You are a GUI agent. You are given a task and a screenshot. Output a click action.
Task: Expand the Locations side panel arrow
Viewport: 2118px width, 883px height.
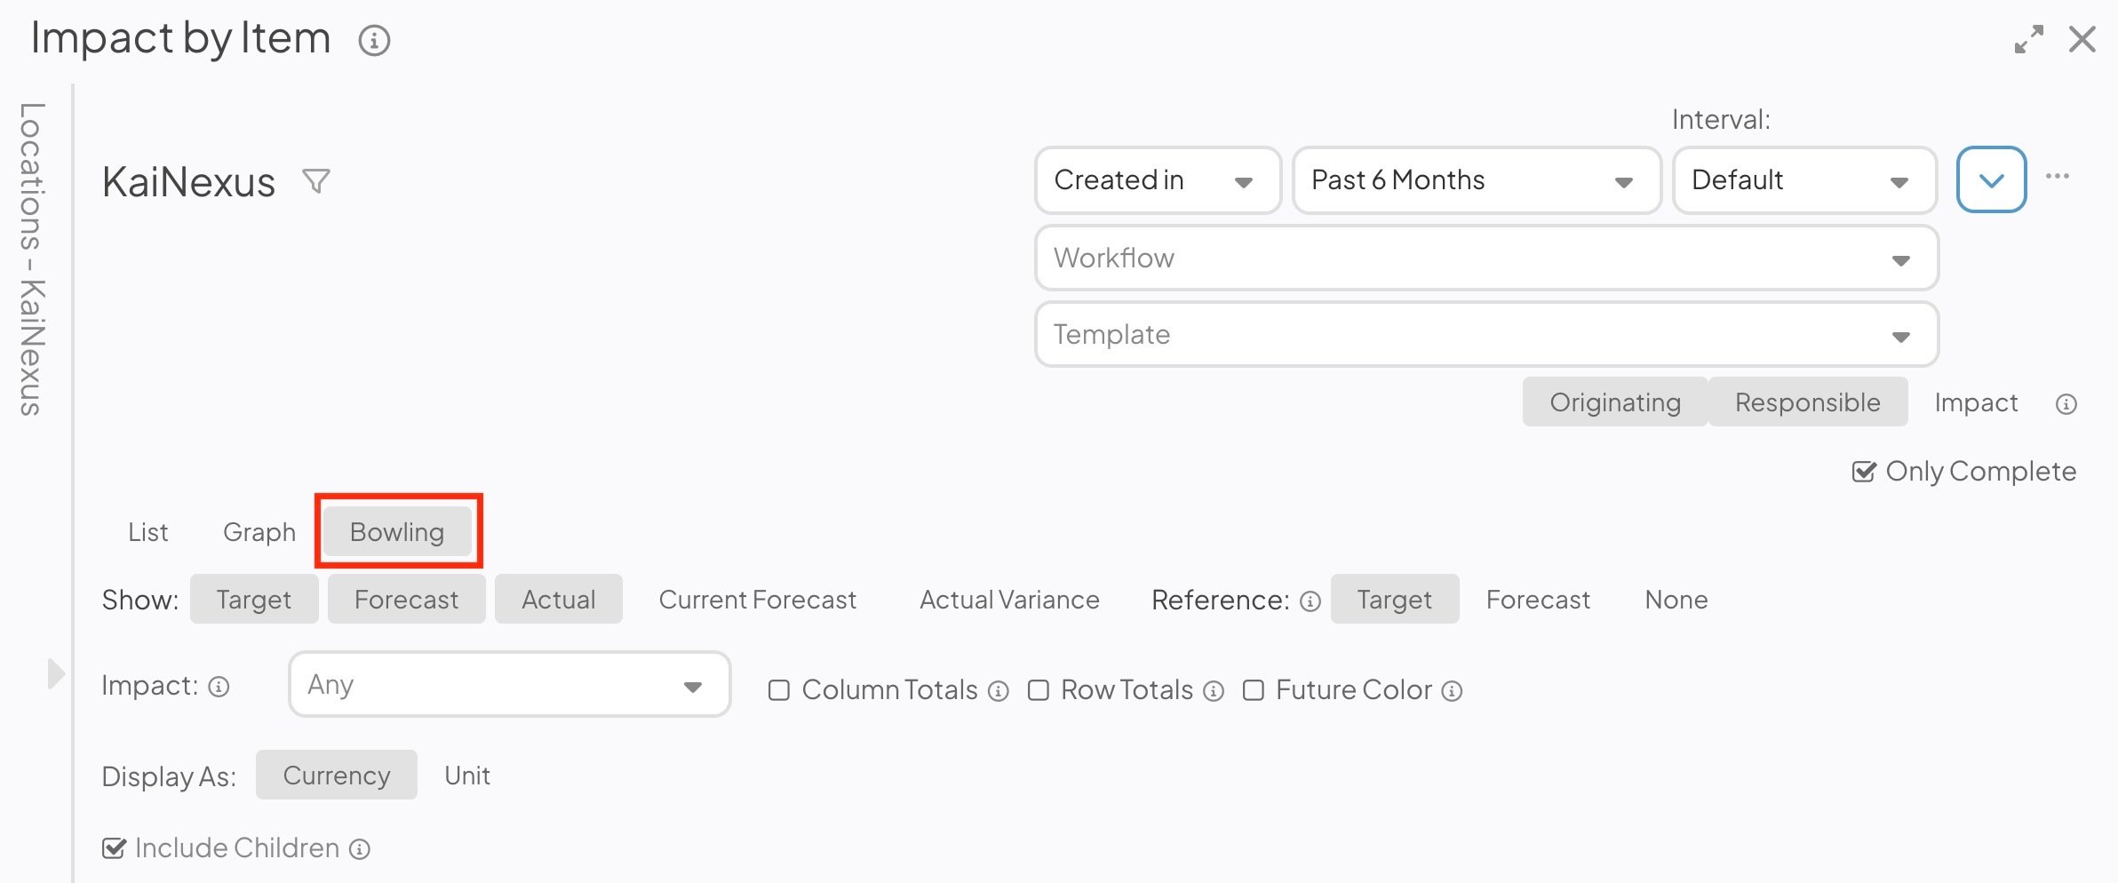tap(56, 673)
